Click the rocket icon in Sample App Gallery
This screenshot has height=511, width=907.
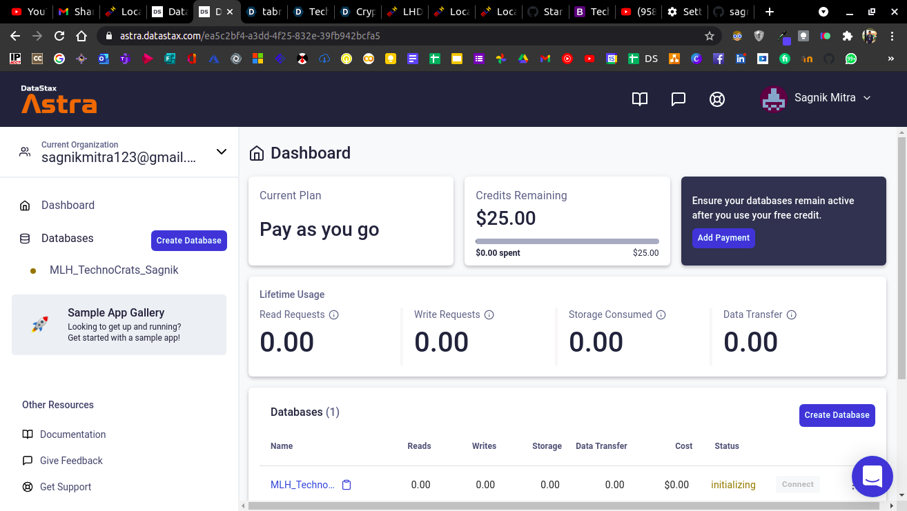pyautogui.click(x=40, y=325)
